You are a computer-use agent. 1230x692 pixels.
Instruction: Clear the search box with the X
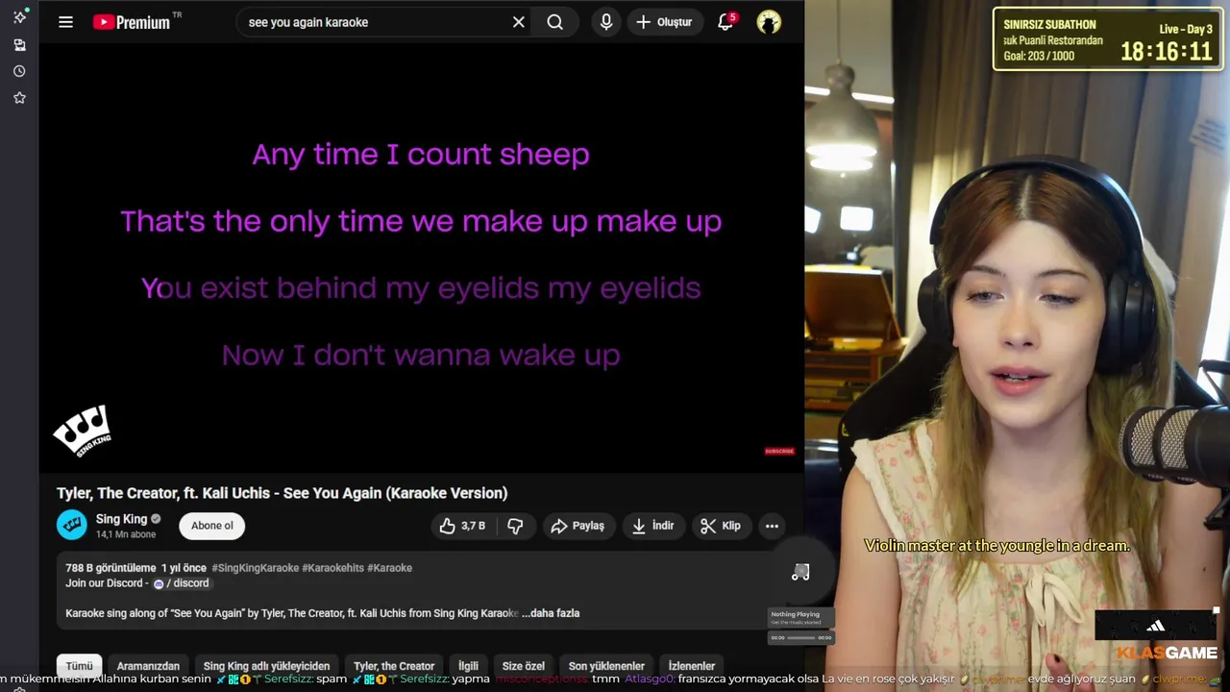[519, 22]
